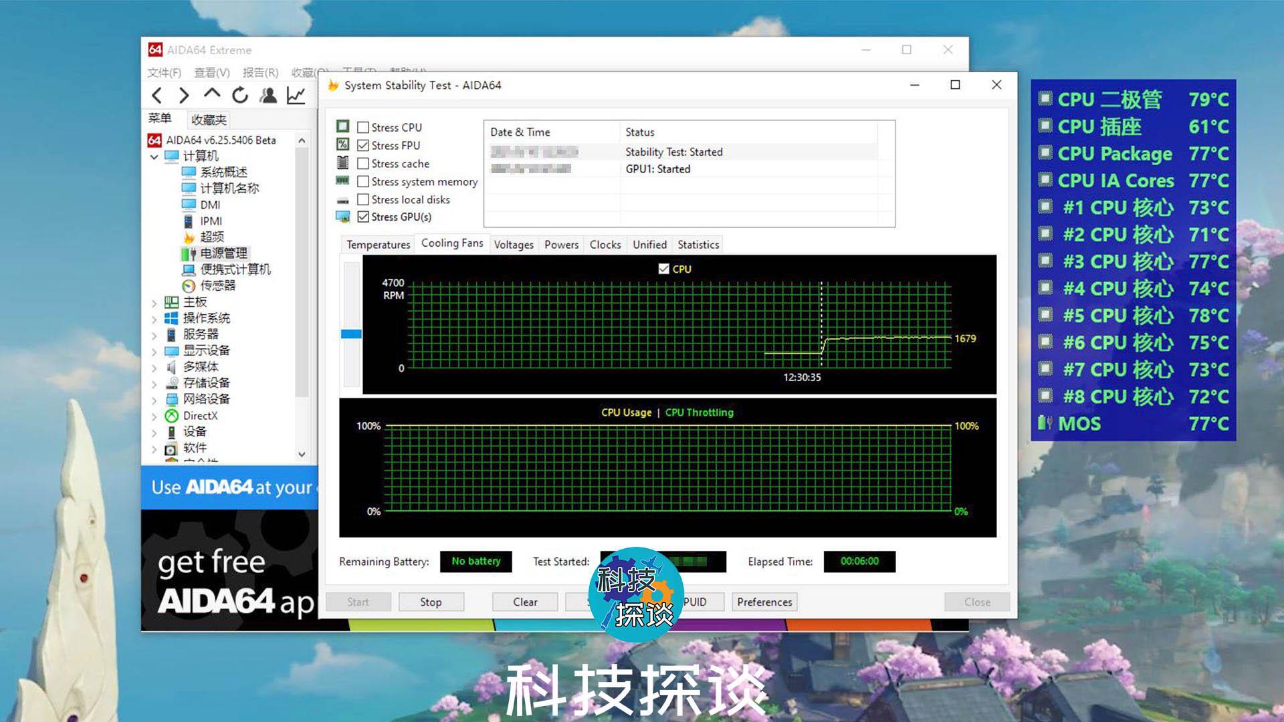Switch to the Cooling Fans tab
Image resolution: width=1284 pixels, height=722 pixels.
pyautogui.click(x=451, y=243)
